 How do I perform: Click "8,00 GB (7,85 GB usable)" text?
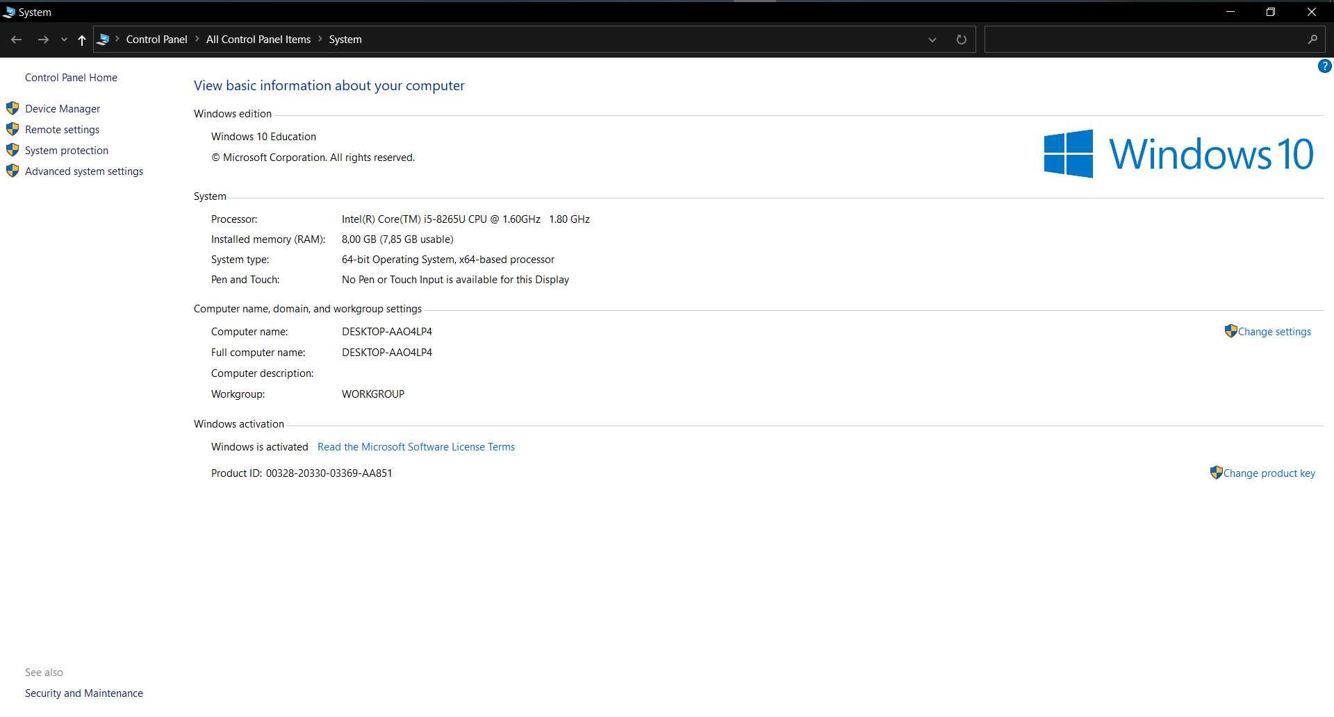click(x=397, y=239)
